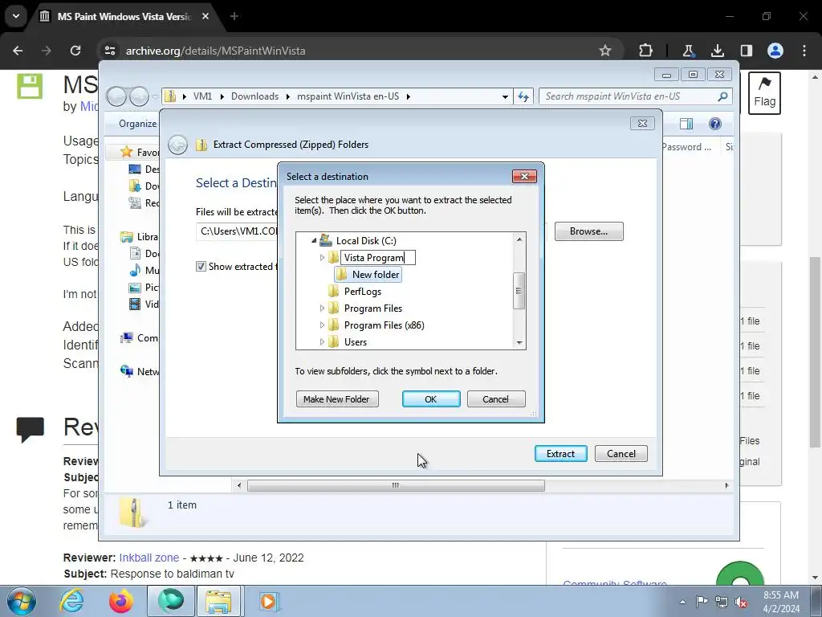822x617 pixels.
Task: Click the back arrow in Extract wizard
Action: [x=177, y=145]
